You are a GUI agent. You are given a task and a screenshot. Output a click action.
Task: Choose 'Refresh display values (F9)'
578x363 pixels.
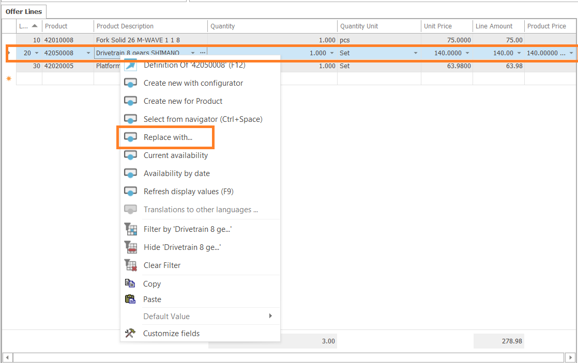click(x=188, y=192)
